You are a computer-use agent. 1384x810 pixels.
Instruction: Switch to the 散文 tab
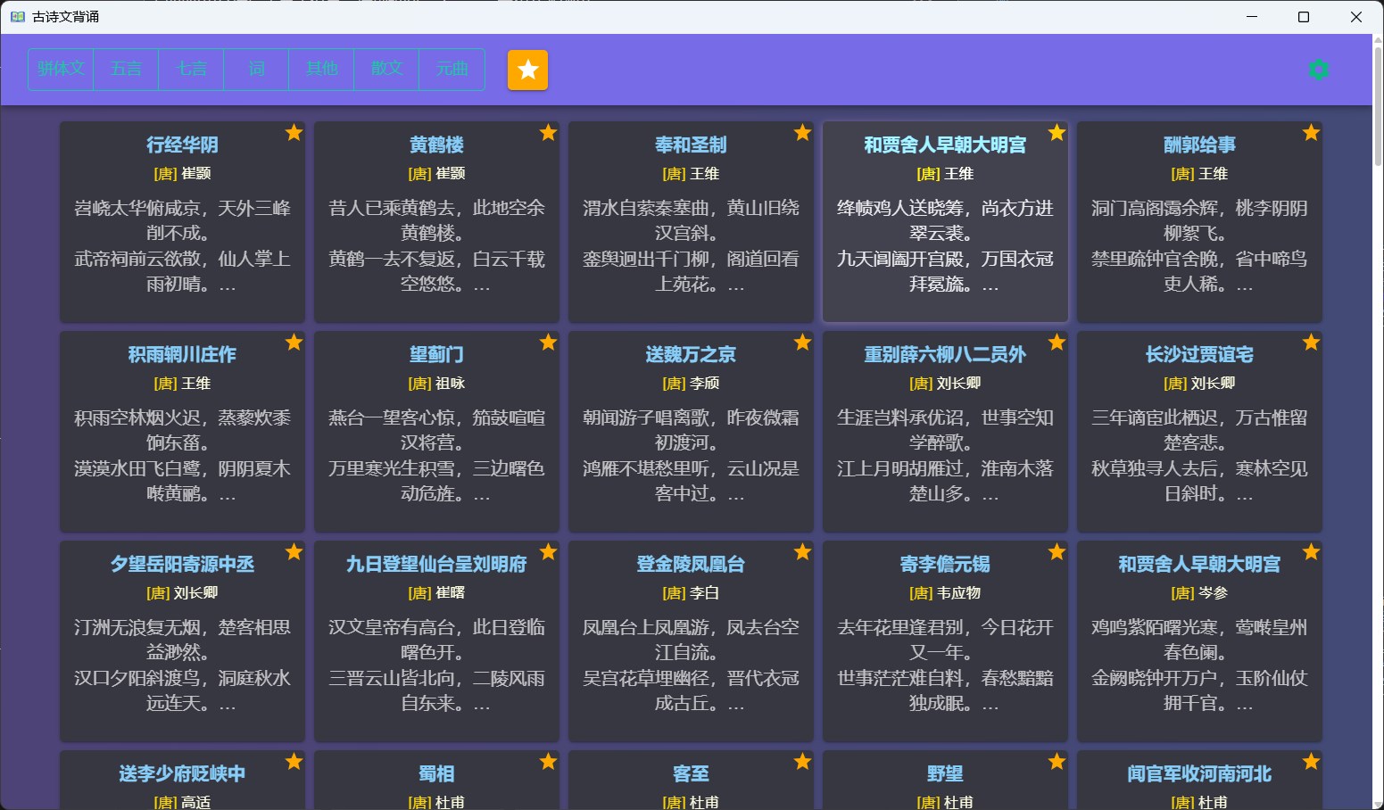point(386,70)
